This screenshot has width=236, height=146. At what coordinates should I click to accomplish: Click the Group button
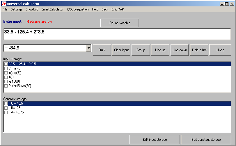(x=141, y=50)
